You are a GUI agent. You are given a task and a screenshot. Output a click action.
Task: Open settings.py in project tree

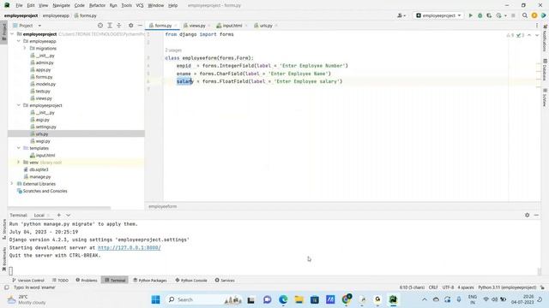45,127
